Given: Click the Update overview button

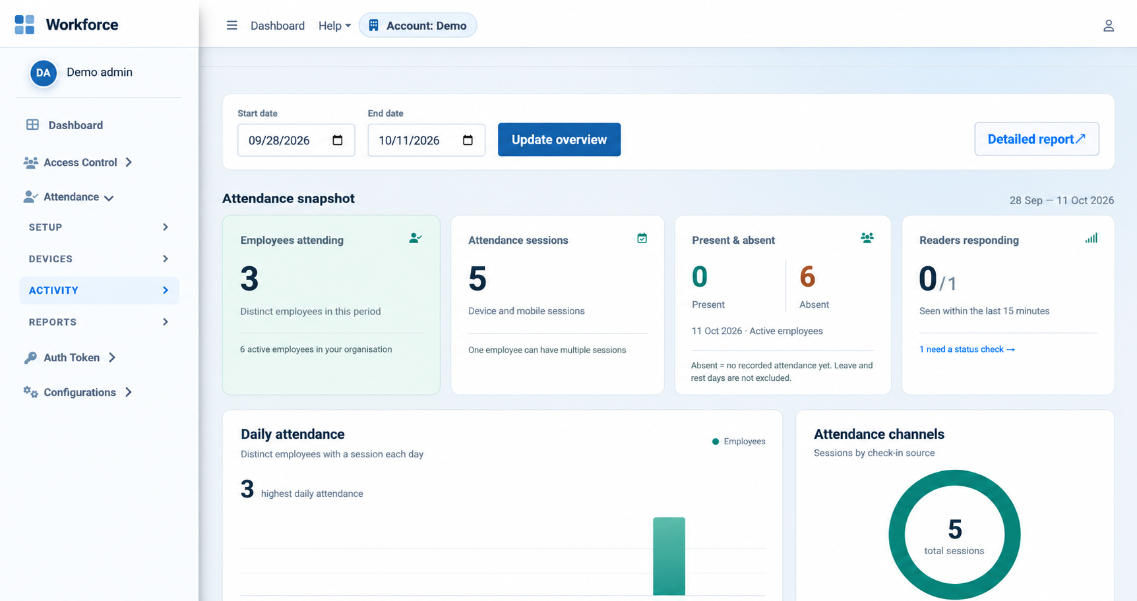Looking at the screenshot, I should pos(559,140).
